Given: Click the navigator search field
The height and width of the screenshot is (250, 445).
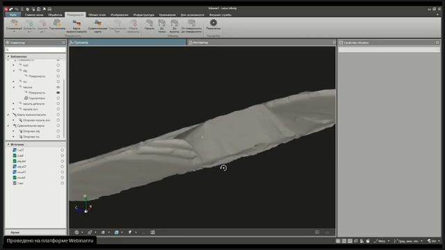Looking at the screenshot, I should [x=35, y=49].
